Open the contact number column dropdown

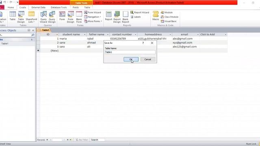click(135, 34)
